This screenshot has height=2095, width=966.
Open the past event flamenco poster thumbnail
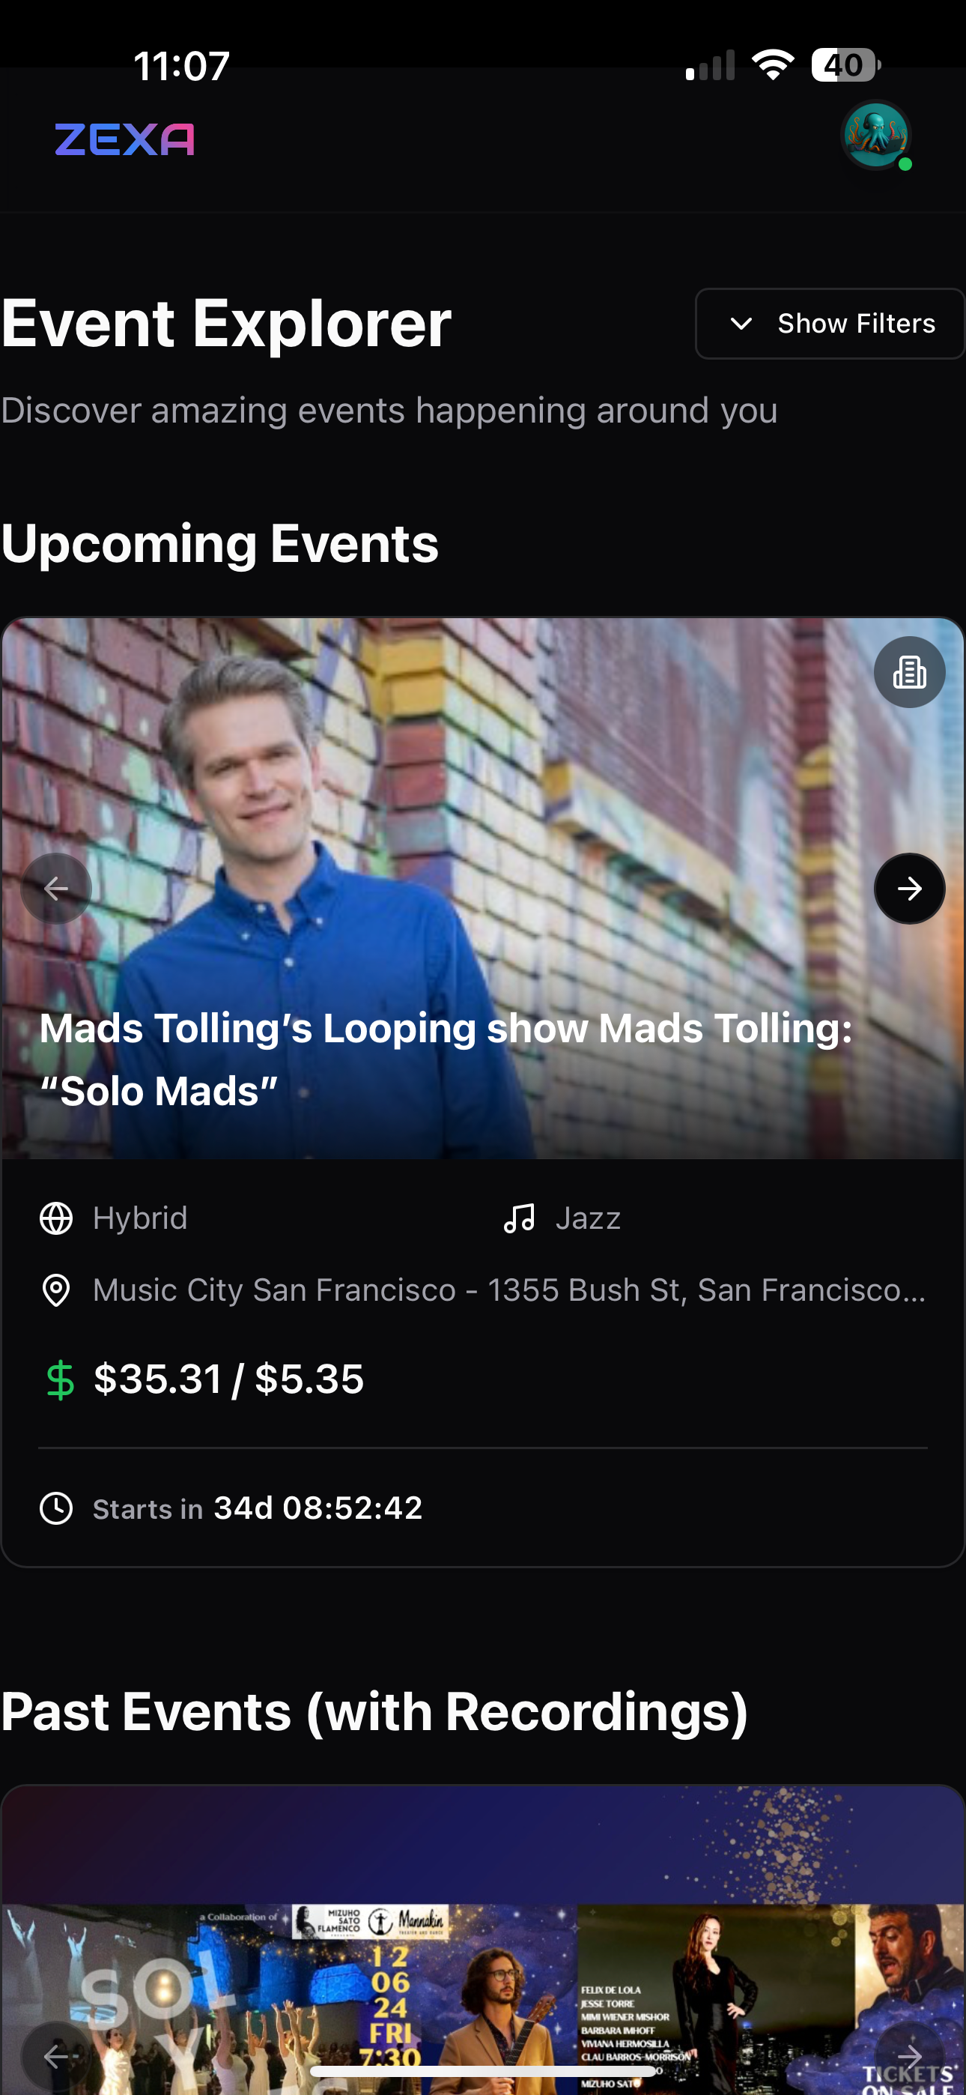(x=483, y=1941)
